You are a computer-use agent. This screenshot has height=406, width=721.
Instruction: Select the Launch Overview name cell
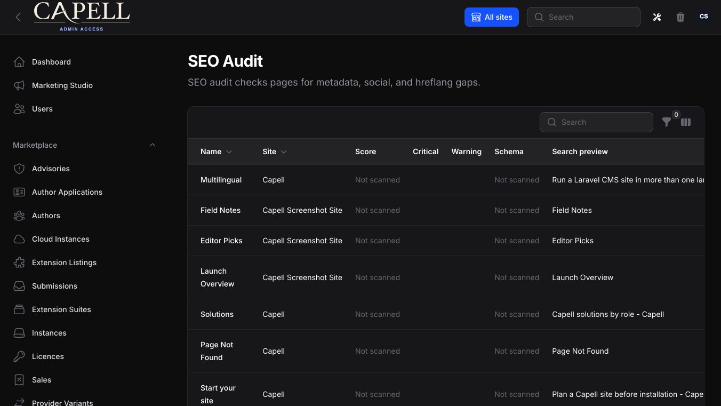(217, 277)
